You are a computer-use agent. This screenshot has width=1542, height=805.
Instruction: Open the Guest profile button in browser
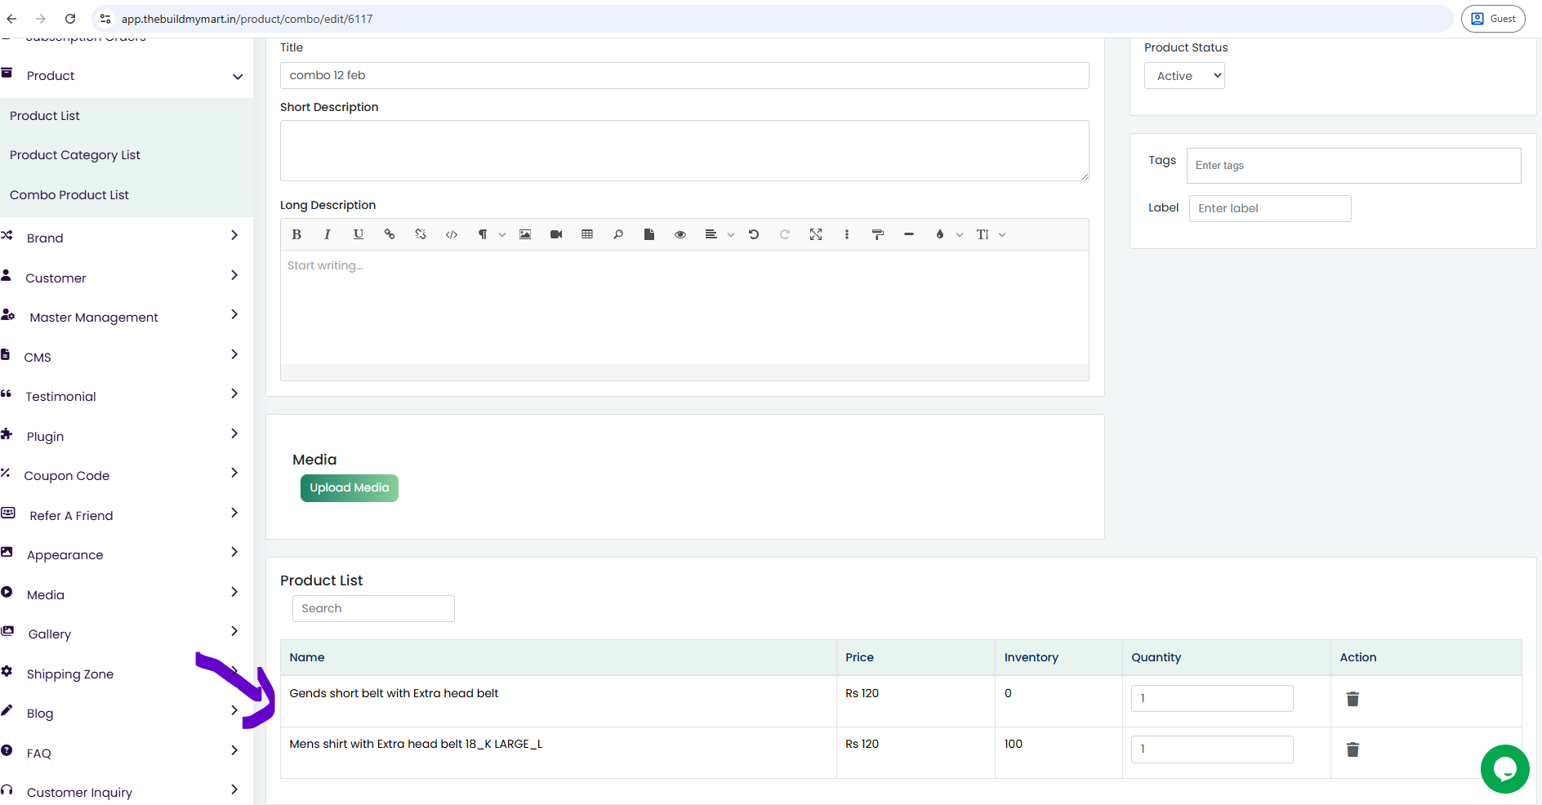coord(1493,19)
